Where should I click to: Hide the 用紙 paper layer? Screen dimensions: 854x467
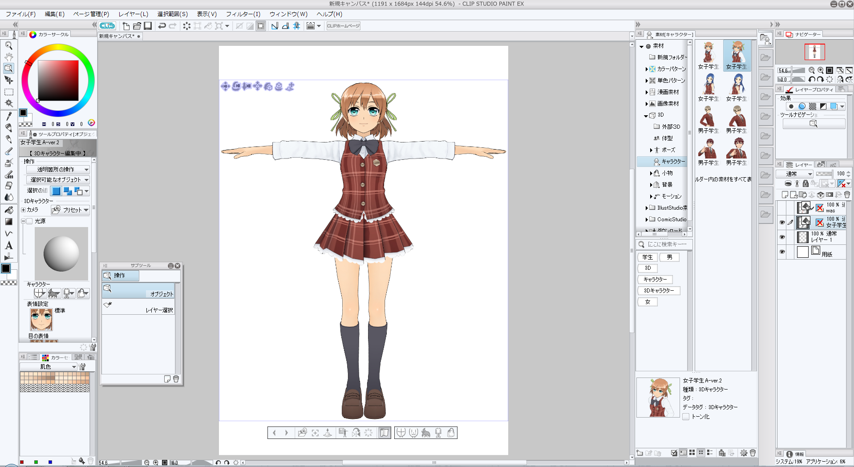point(782,252)
